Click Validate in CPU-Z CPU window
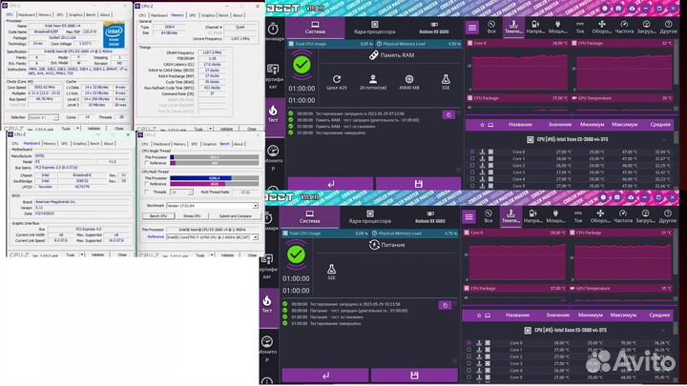 [94, 129]
